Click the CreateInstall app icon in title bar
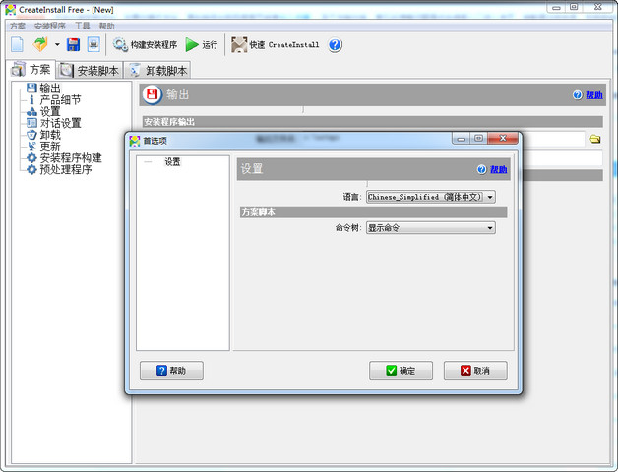This screenshot has width=618, height=472. tap(11, 10)
